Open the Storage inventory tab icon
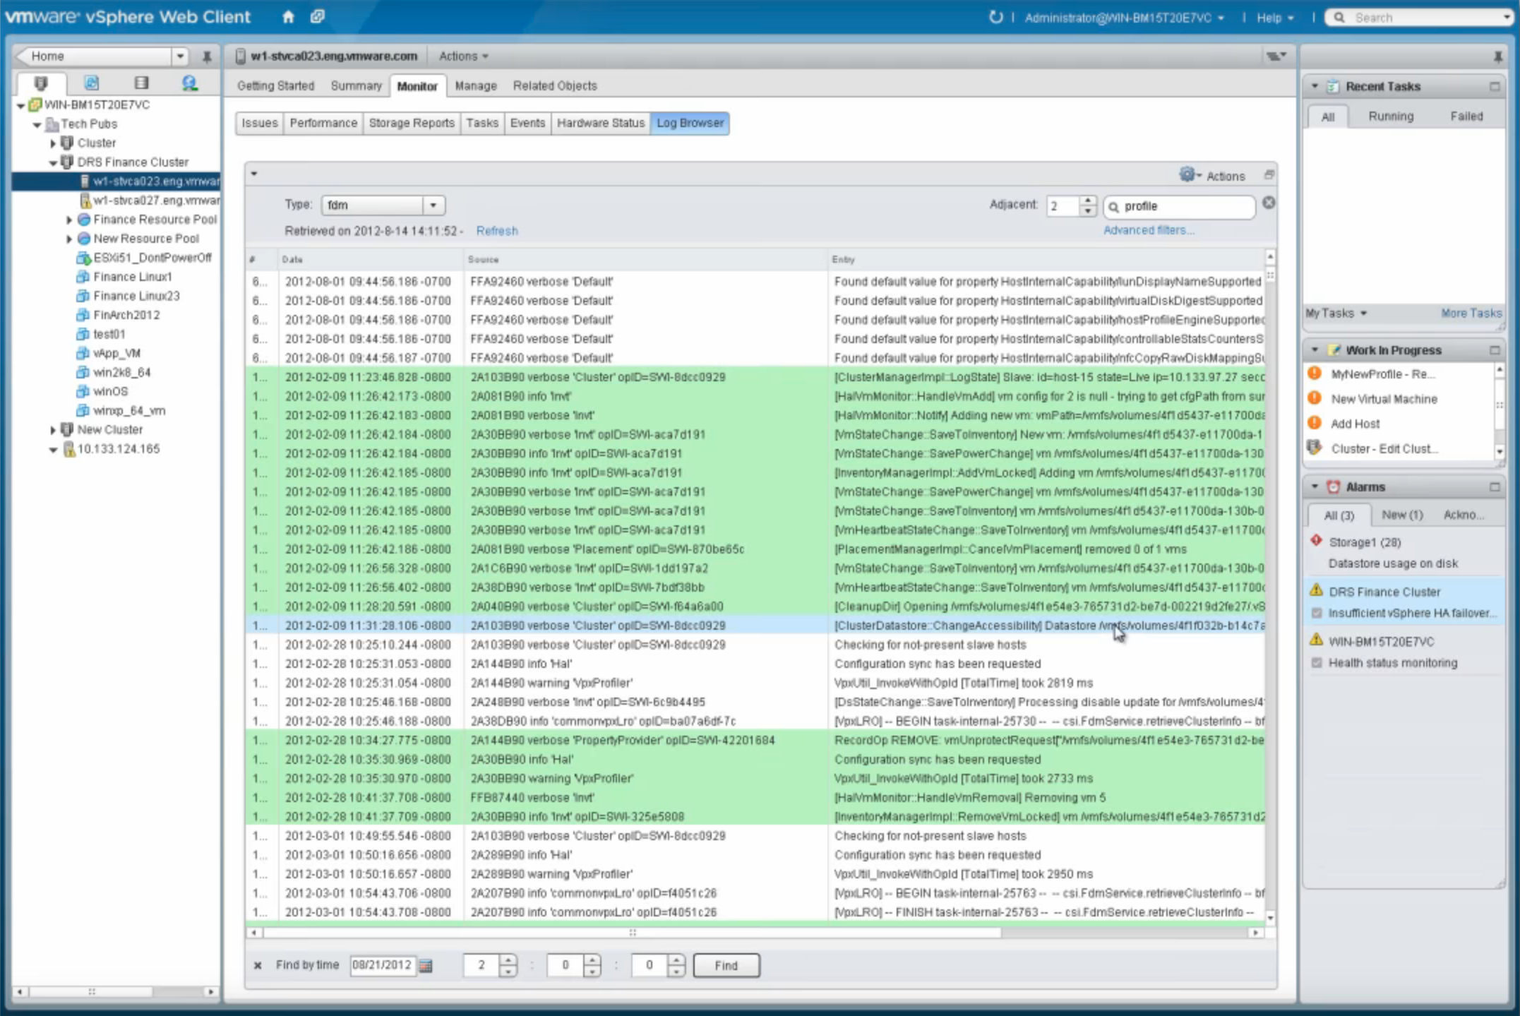 tap(141, 83)
